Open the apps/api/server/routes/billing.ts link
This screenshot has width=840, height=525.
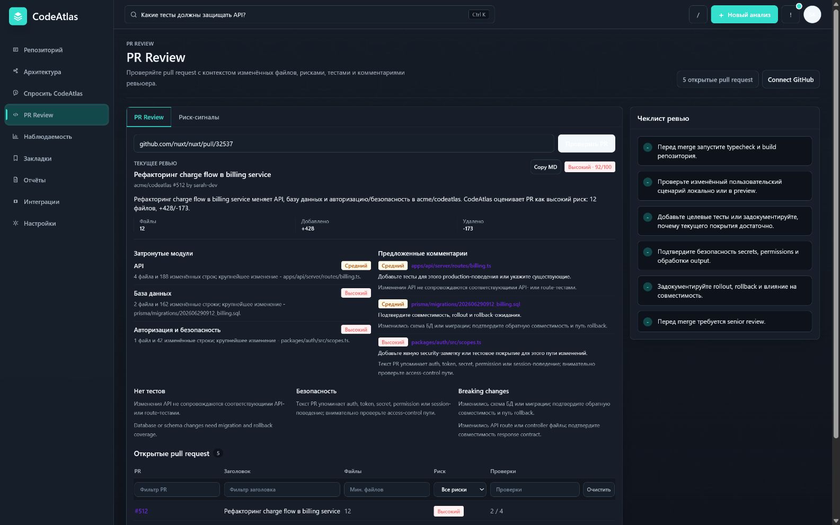(451, 266)
